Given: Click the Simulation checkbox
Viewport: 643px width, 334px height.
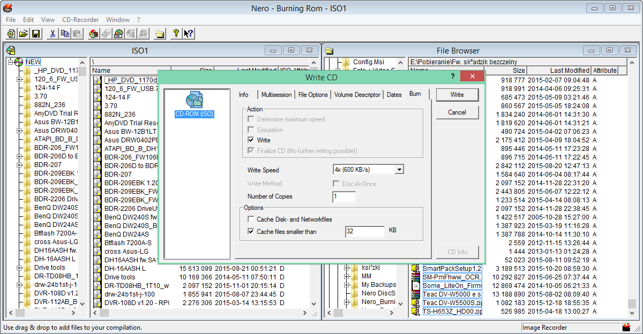Looking at the screenshot, I should [251, 130].
